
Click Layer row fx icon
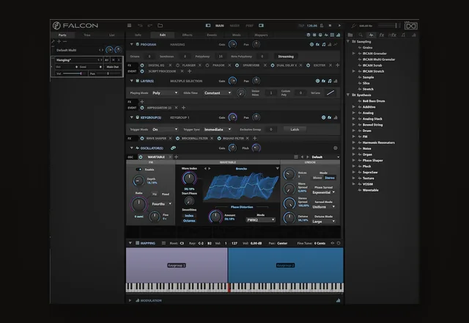[x=323, y=81]
